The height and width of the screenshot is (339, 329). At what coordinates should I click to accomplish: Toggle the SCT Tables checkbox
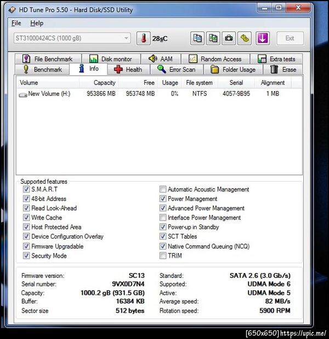tap(163, 236)
